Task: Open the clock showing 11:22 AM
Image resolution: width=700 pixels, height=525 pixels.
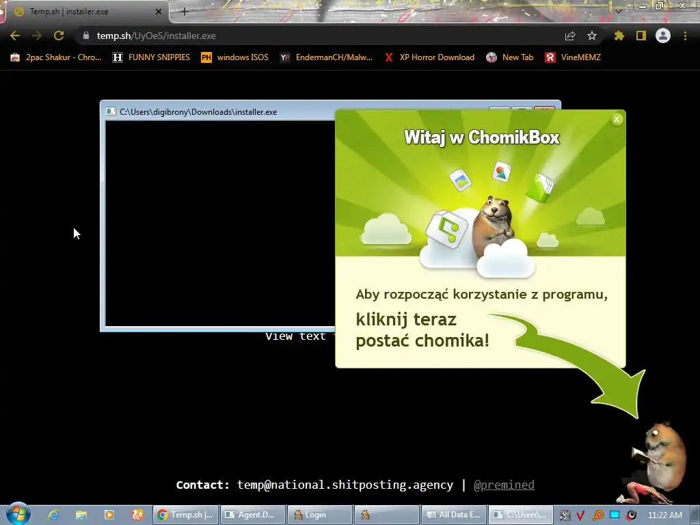Action: tap(664, 515)
